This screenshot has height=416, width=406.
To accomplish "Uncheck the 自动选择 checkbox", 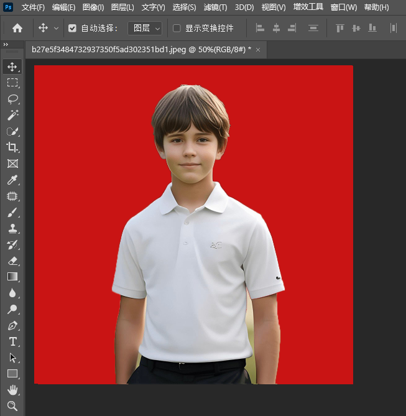I will (x=72, y=28).
